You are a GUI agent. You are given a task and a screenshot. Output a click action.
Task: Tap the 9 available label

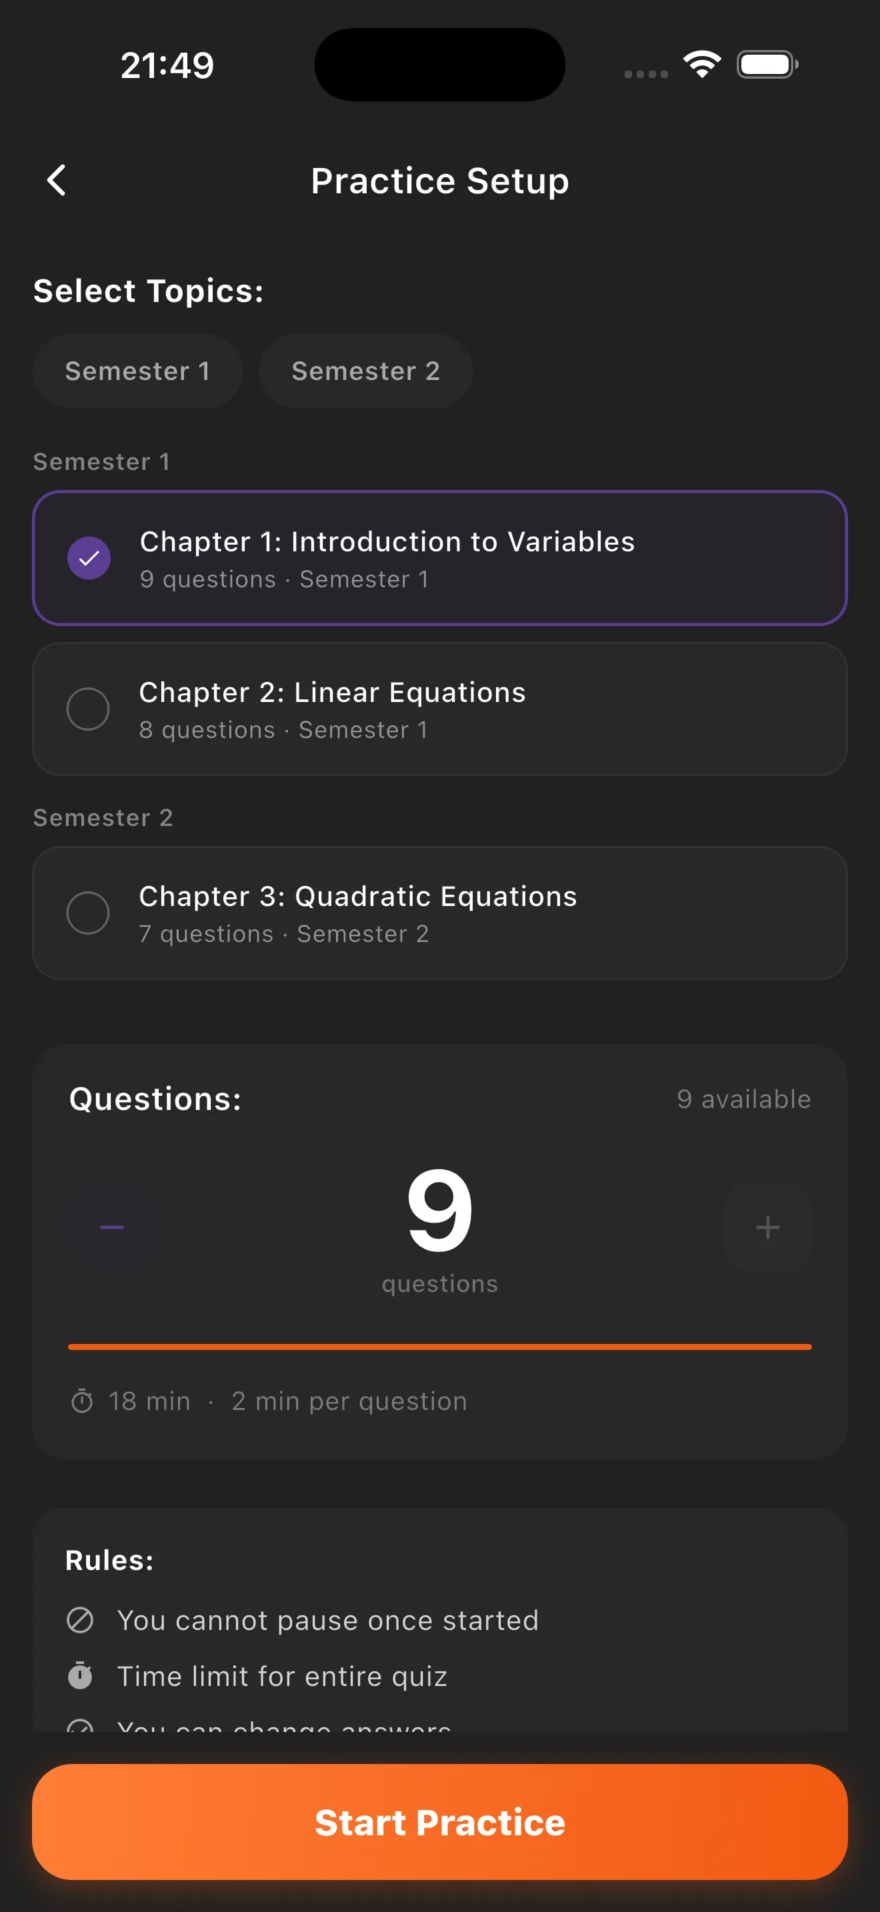(x=743, y=1099)
